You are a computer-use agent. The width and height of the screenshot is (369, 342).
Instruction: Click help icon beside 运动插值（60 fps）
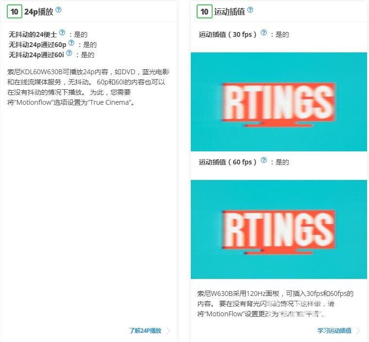coord(264,160)
